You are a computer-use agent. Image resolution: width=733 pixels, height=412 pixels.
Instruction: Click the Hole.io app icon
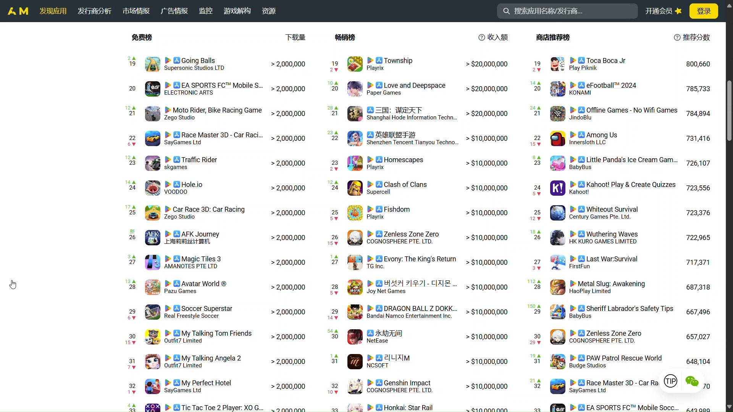(153, 188)
